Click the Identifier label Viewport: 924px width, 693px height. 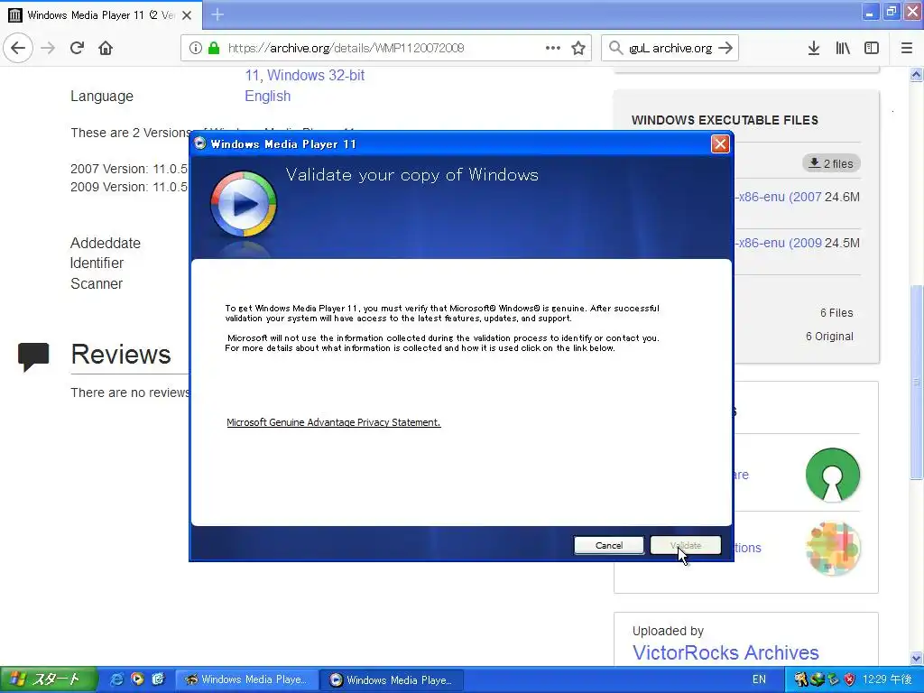(97, 263)
